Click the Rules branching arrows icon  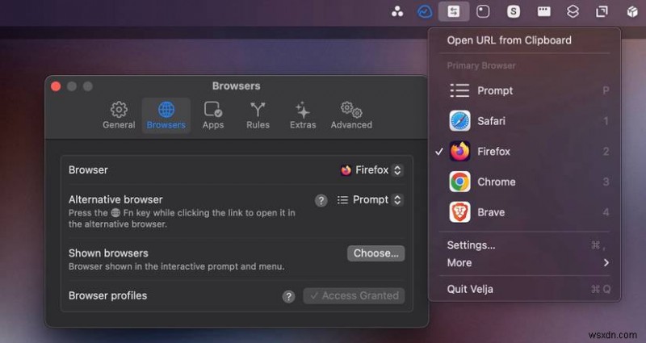point(258,110)
